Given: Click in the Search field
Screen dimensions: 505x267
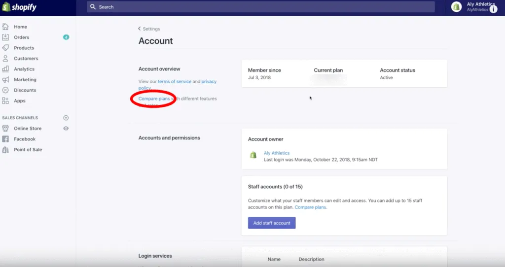Looking at the screenshot, I should click(261, 7).
